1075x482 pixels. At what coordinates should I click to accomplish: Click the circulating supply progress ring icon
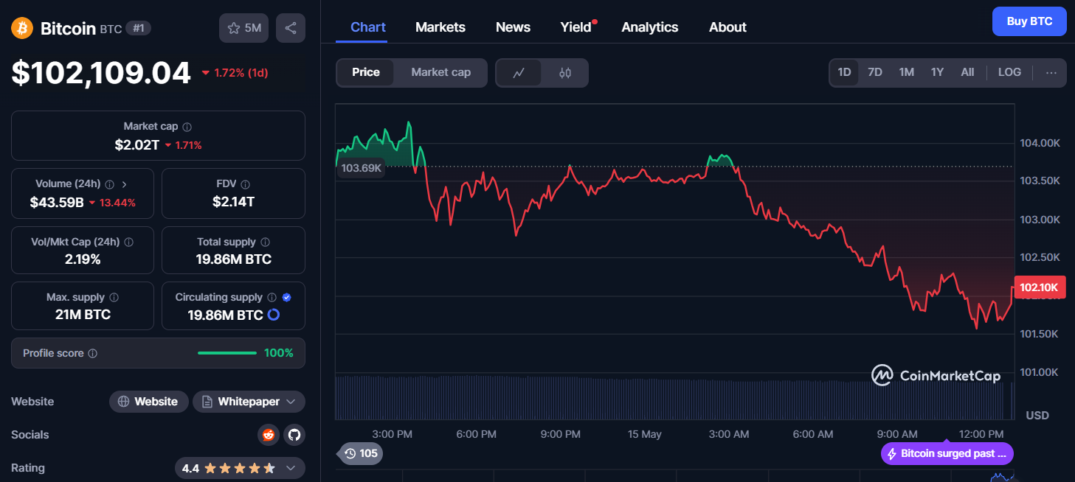click(273, 315)
